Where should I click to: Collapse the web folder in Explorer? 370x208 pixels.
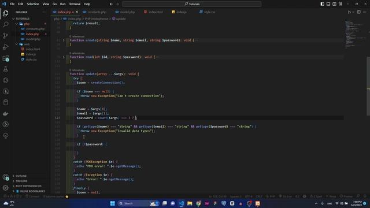pyautogui.click(x=17, y=44)
